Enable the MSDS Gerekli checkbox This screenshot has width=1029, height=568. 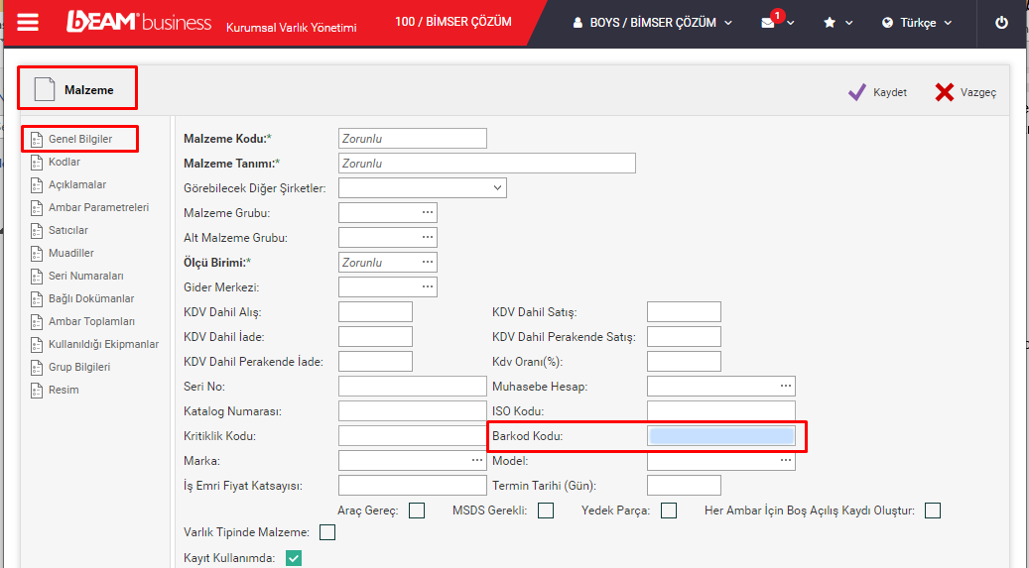click(546, 511)
